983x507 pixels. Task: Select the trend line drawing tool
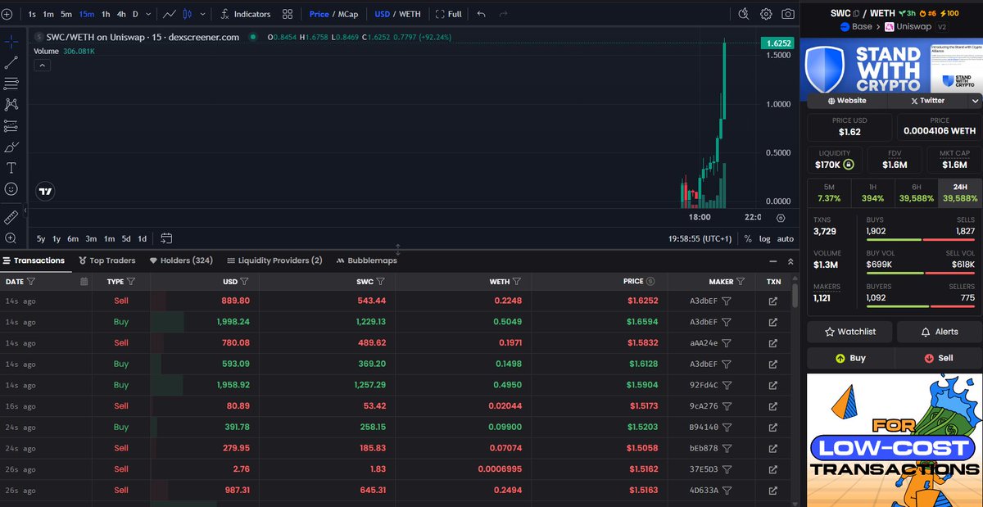[11, 61]
